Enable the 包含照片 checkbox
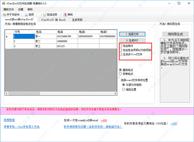Screen dimensions: 194x142 [121, 46]
